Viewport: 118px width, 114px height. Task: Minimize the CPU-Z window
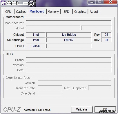(x=92, y=2)
